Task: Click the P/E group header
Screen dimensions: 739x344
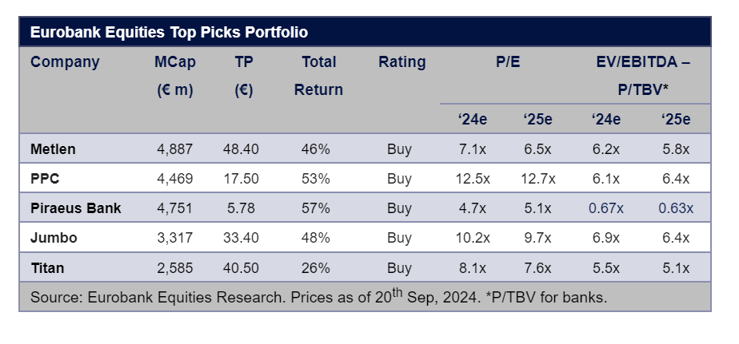Action: tap(508, 62)
